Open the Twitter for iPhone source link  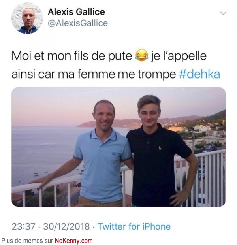(134, 226)
